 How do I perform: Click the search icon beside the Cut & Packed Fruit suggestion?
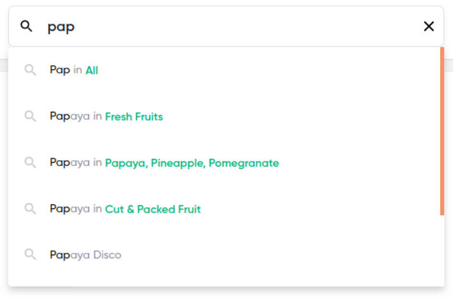[30, 209]
